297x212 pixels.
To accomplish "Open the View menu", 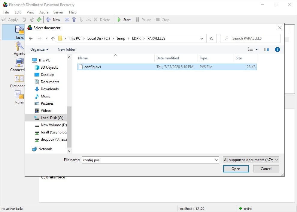I will pos(31,12).
